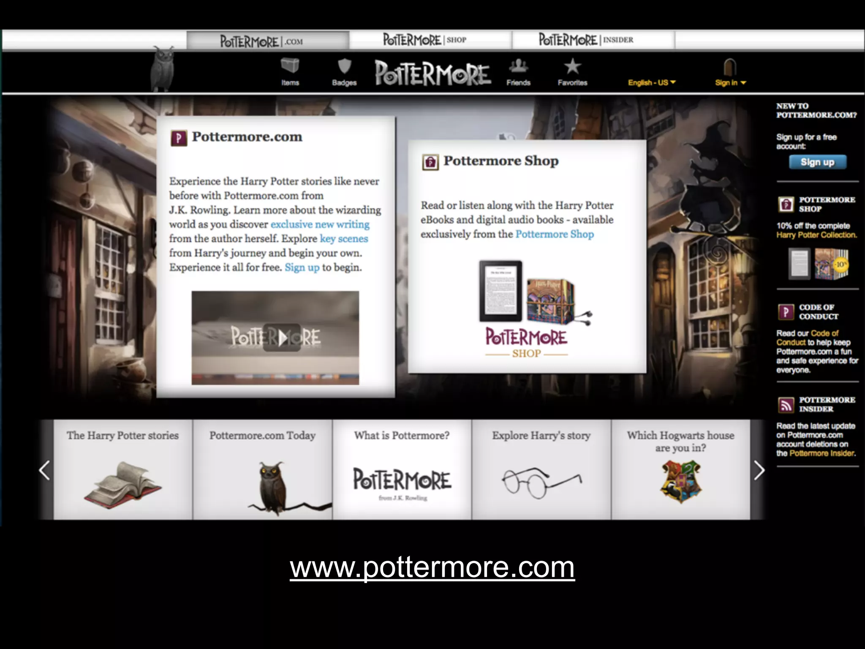Screen dimensions: 865x649
Task: Go to next carousel items
Action: [x=759, y=470]
